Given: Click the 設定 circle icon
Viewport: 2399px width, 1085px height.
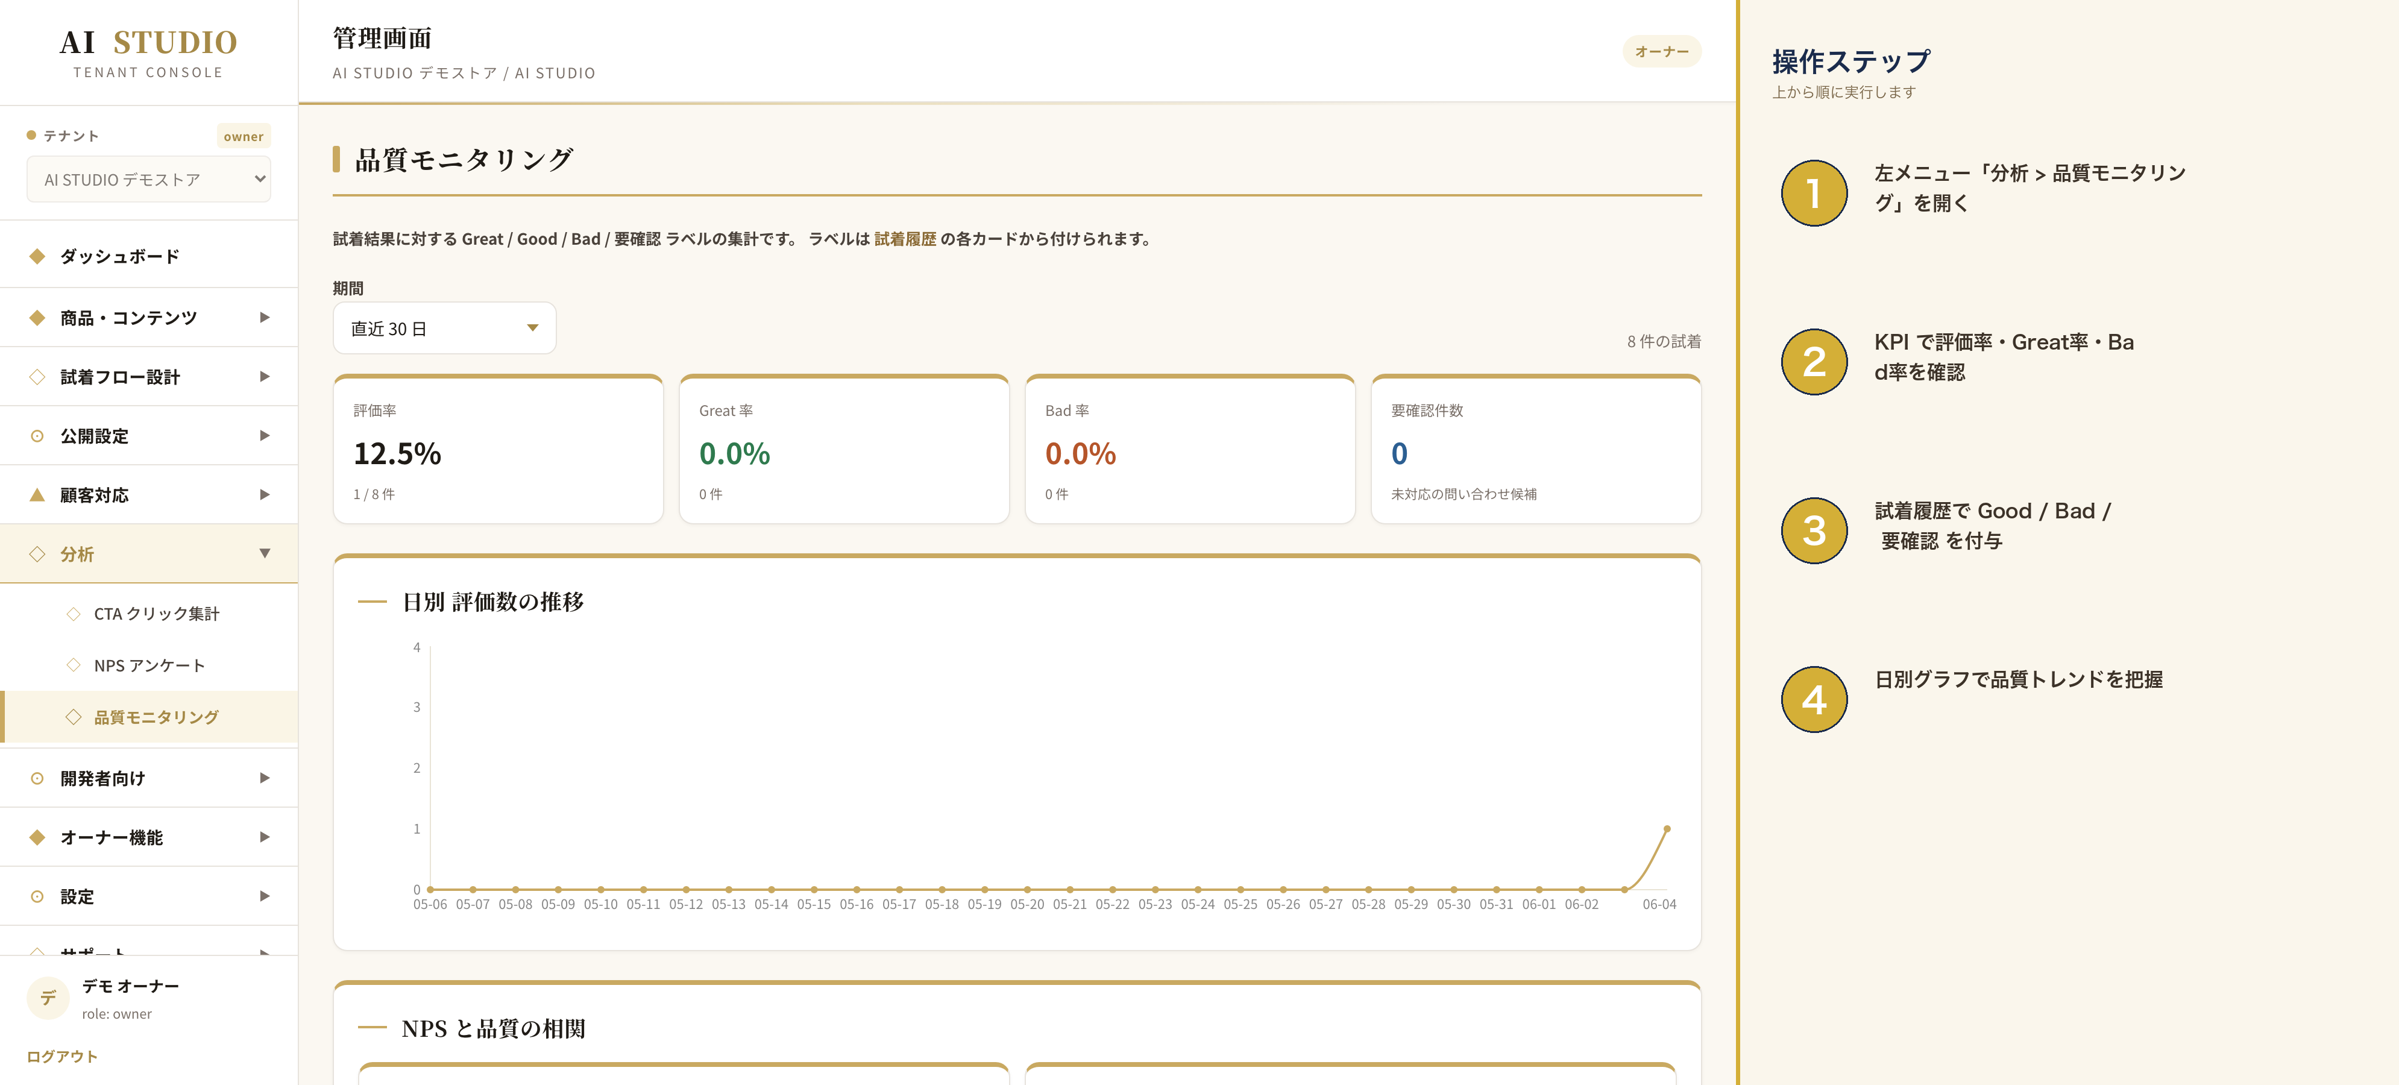Looking at the screenshot, I should point(37,896).
